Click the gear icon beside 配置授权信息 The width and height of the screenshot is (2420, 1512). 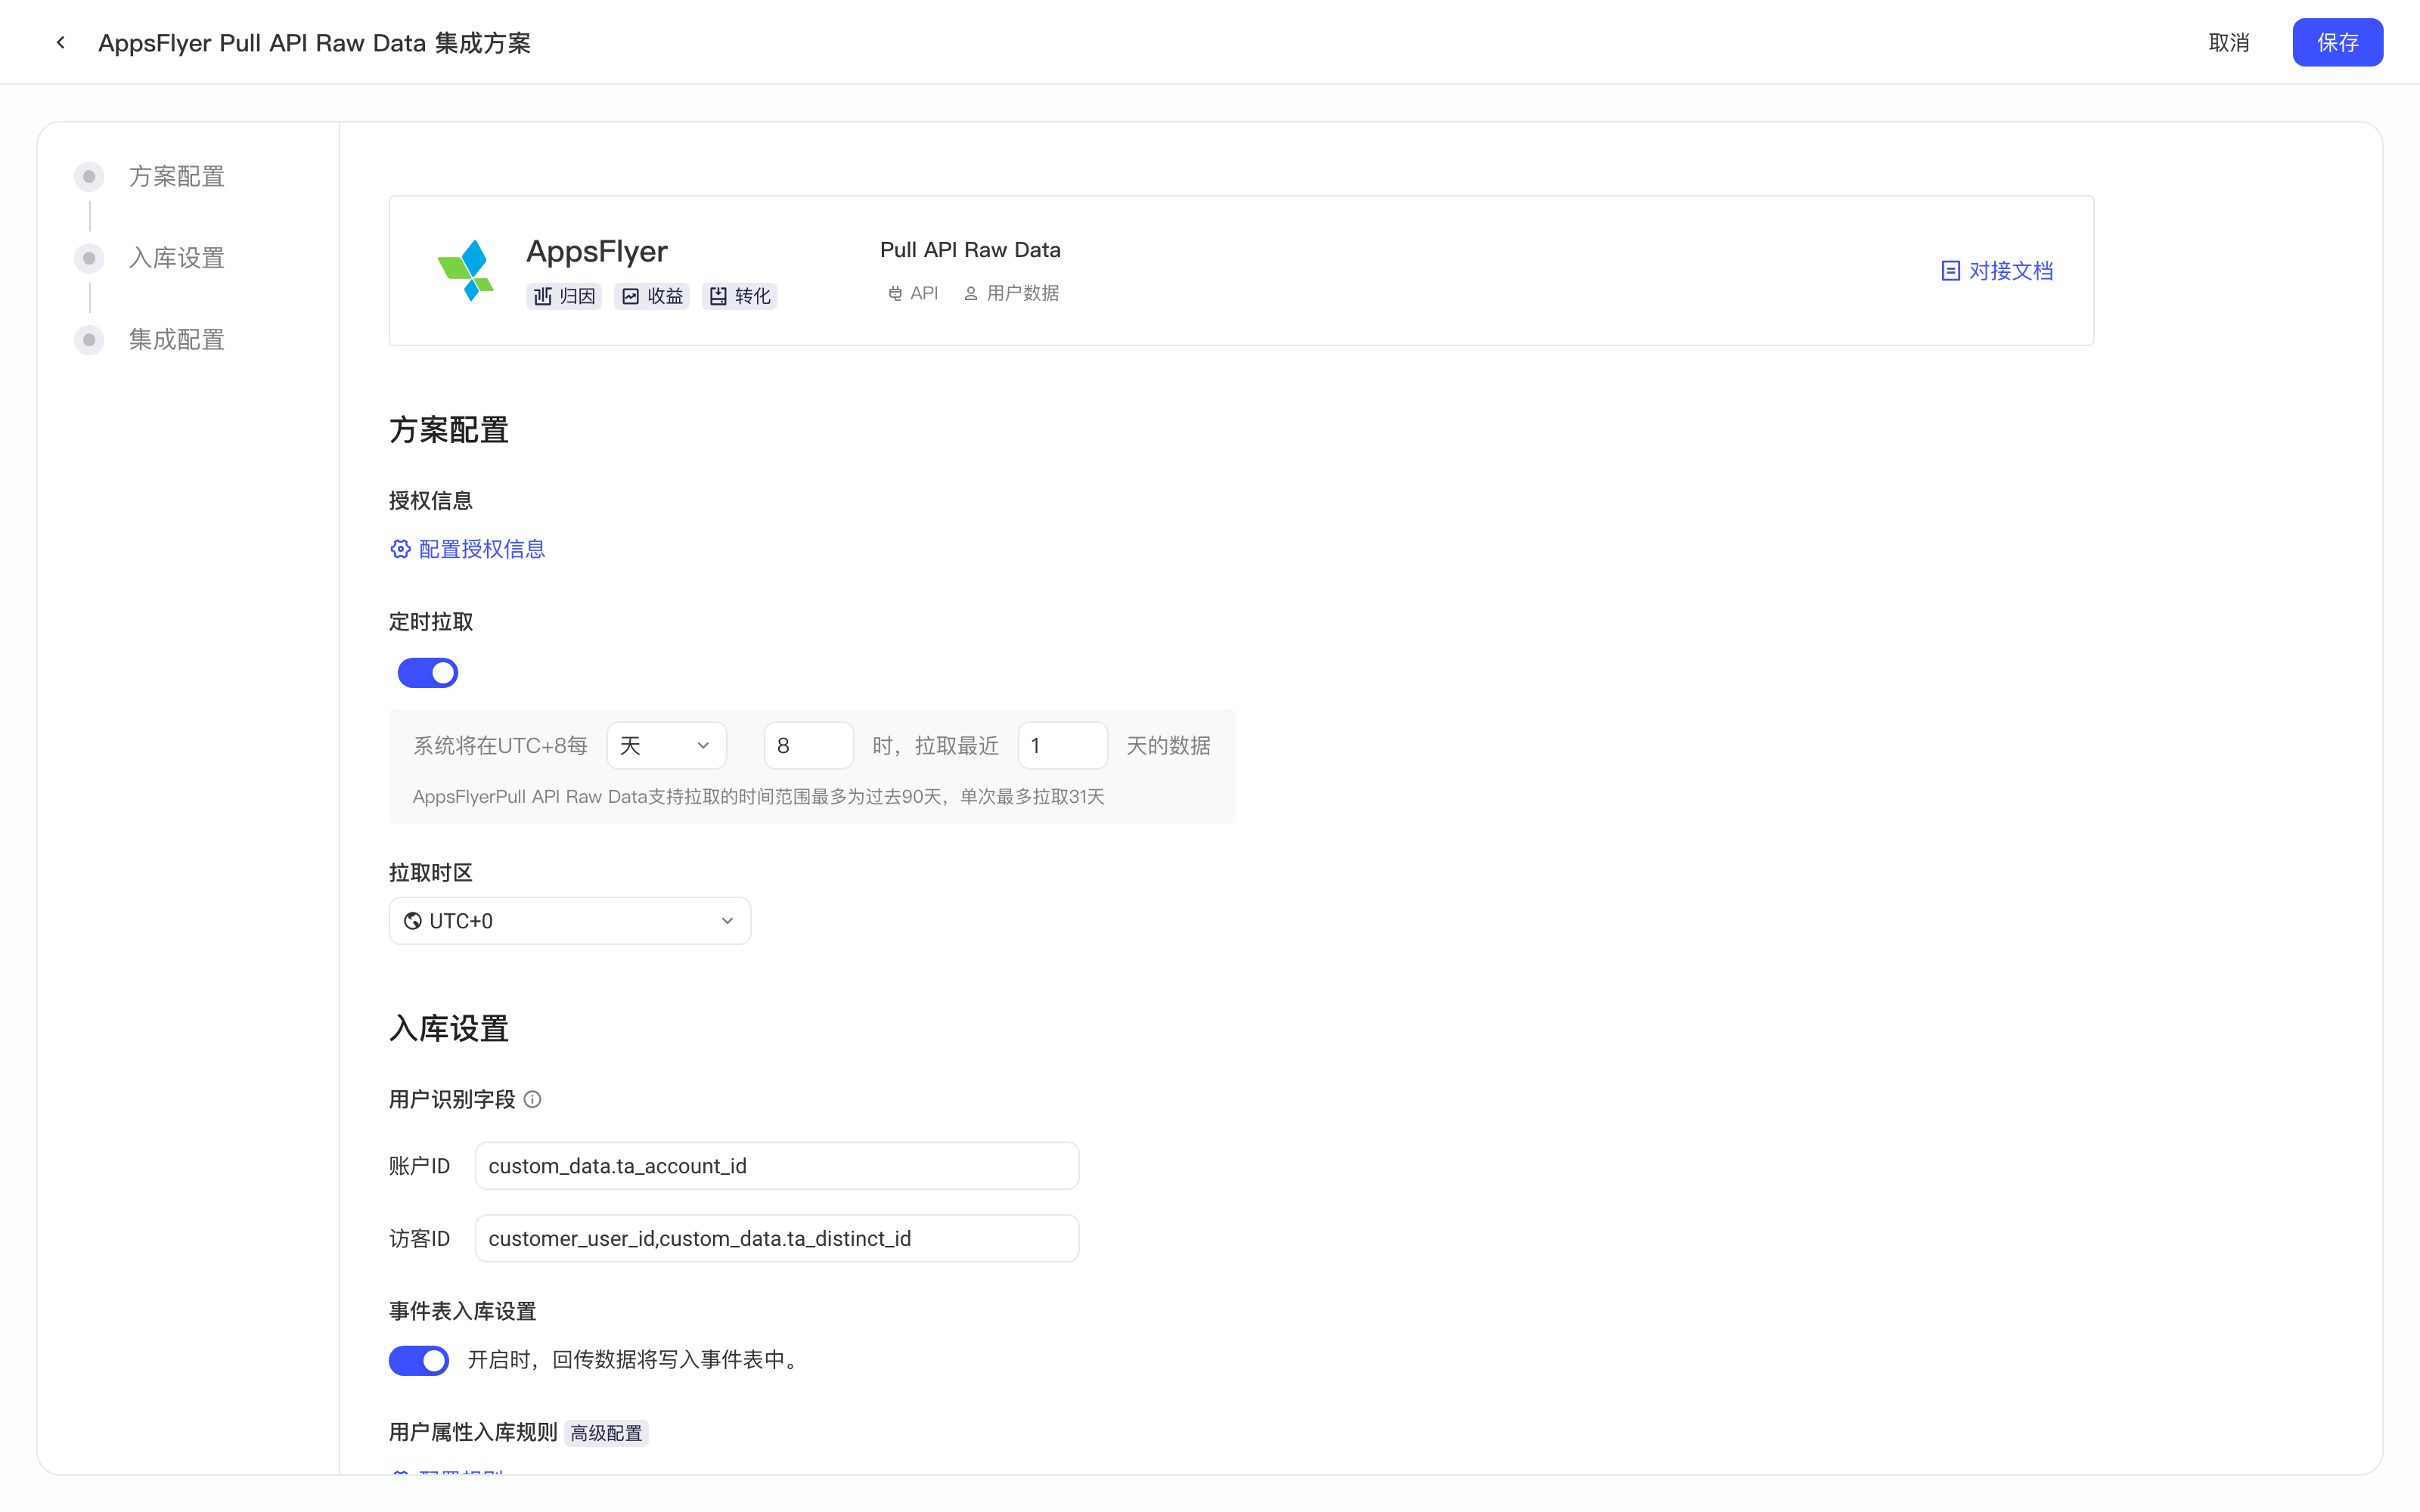coord(400,549)
